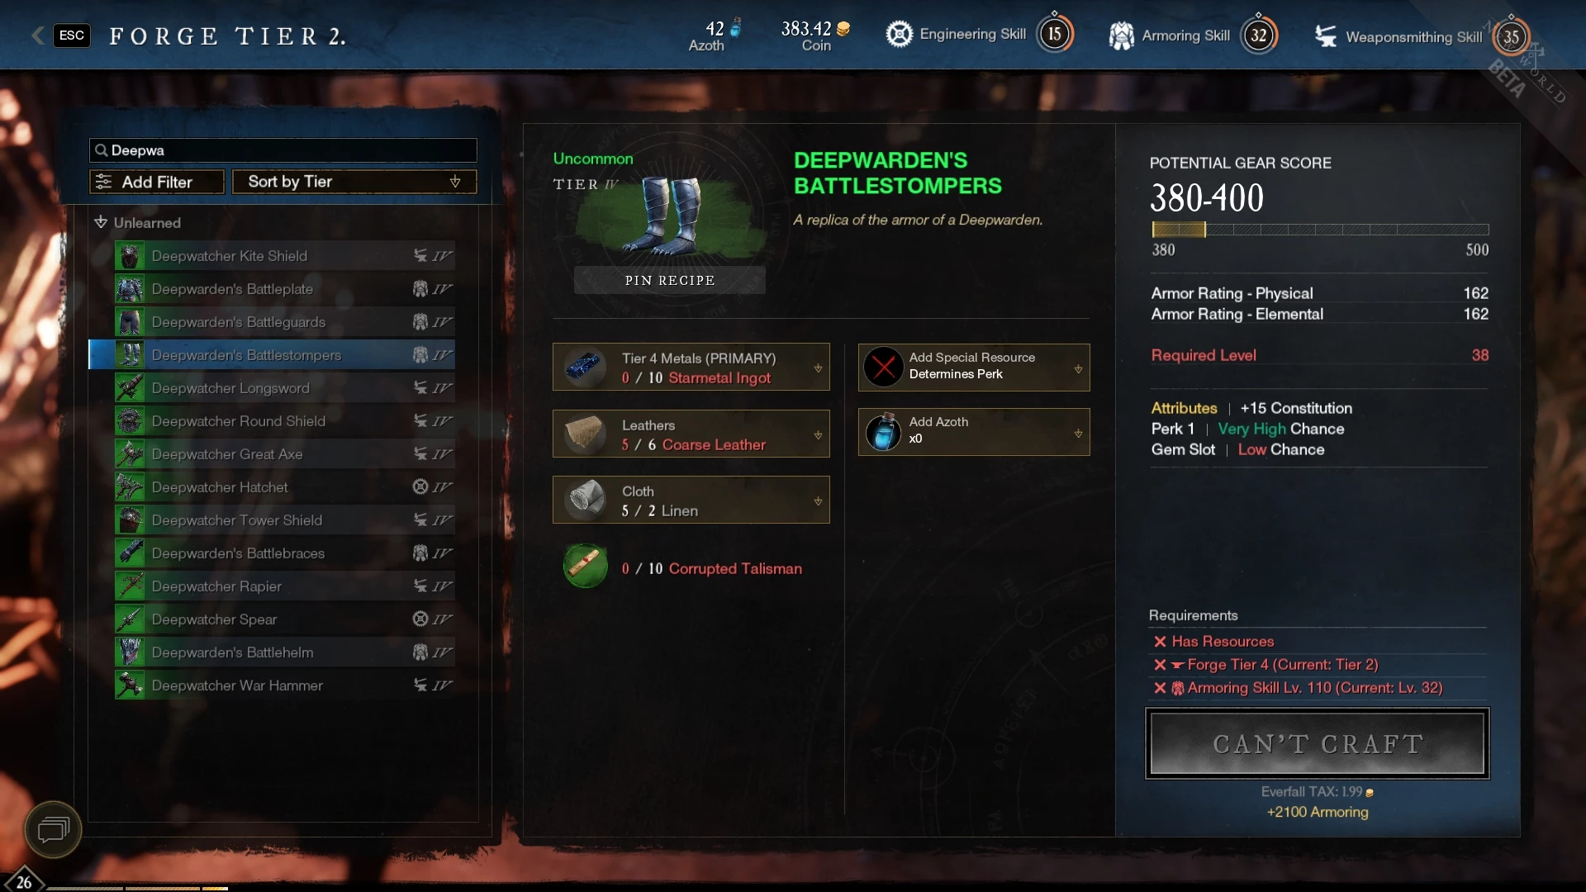Click the gear score range bar
Screen dimensions: 1586x892
point(1320,230)
